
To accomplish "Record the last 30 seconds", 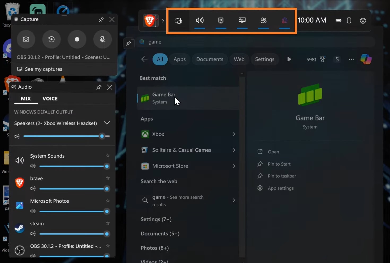I will coord(51,39).
